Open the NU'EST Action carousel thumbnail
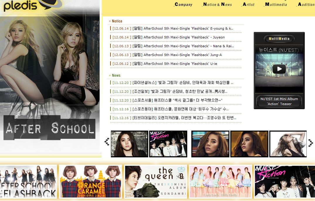This screenshot has width=315, height=201. click(x=168, y=144)
